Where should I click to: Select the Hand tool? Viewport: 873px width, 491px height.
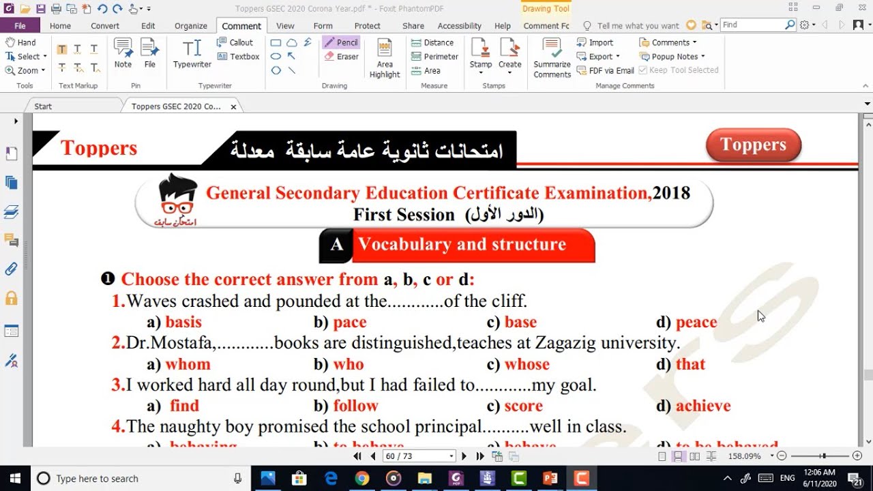[x=21, y=42]
